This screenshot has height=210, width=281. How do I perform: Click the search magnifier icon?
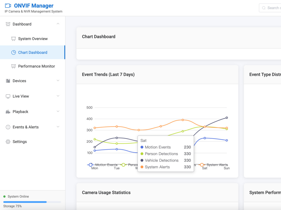264,8
